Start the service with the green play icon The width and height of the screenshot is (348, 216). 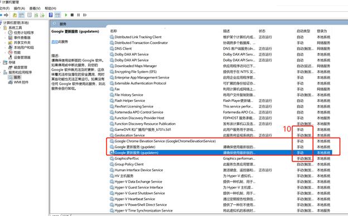(66, 15)
